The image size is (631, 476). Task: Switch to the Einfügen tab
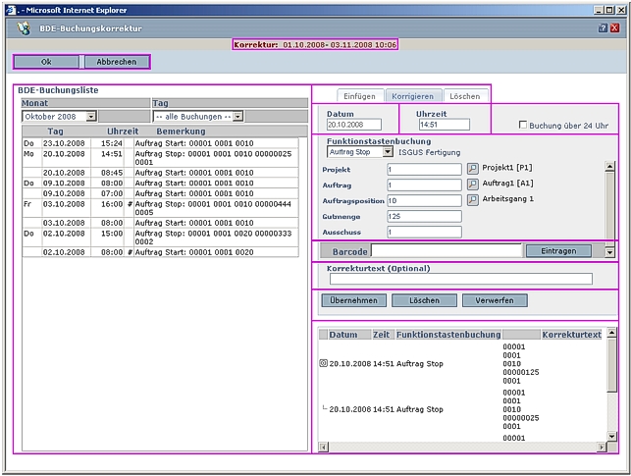point(359,96)
